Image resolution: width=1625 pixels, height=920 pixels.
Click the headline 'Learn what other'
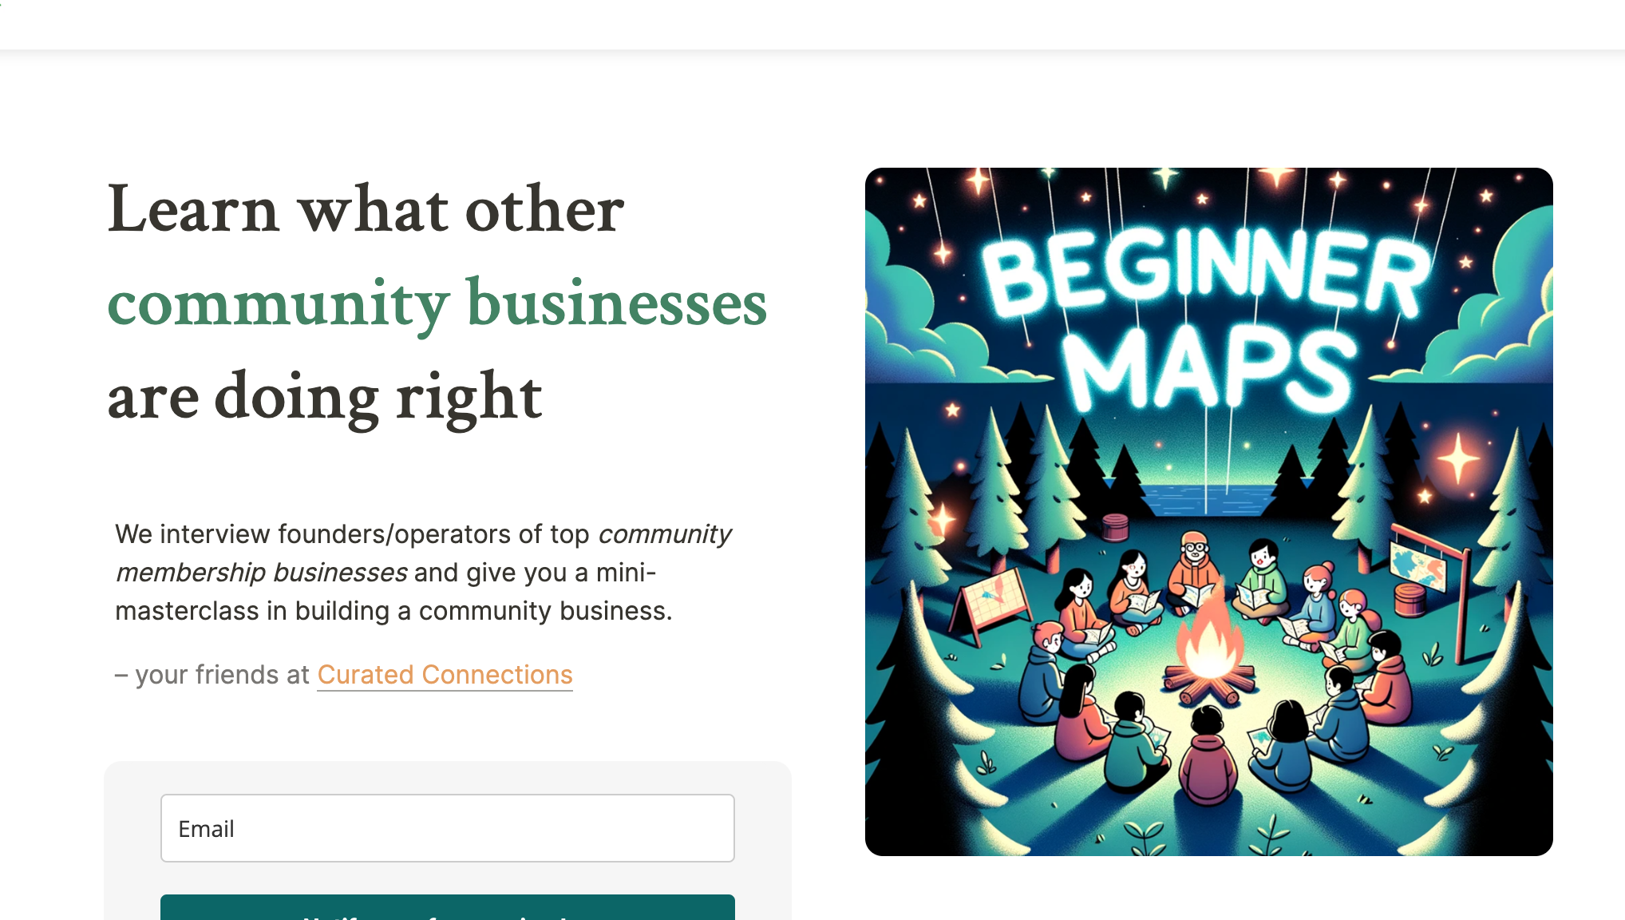tap(366, 210)
